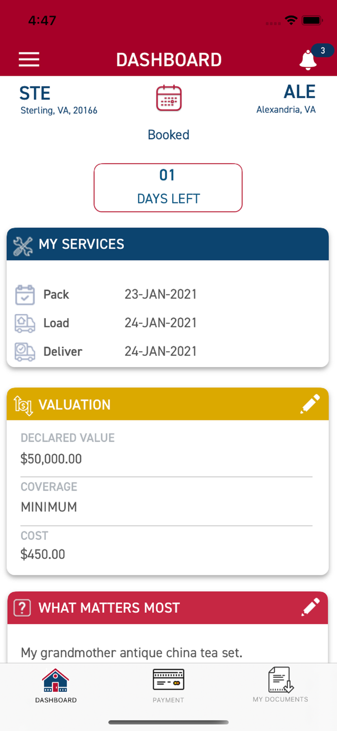Tap the calendar icon above Booked
Image resolution: width=337 pixels, height=731 pixels.
tap(169, 98)
